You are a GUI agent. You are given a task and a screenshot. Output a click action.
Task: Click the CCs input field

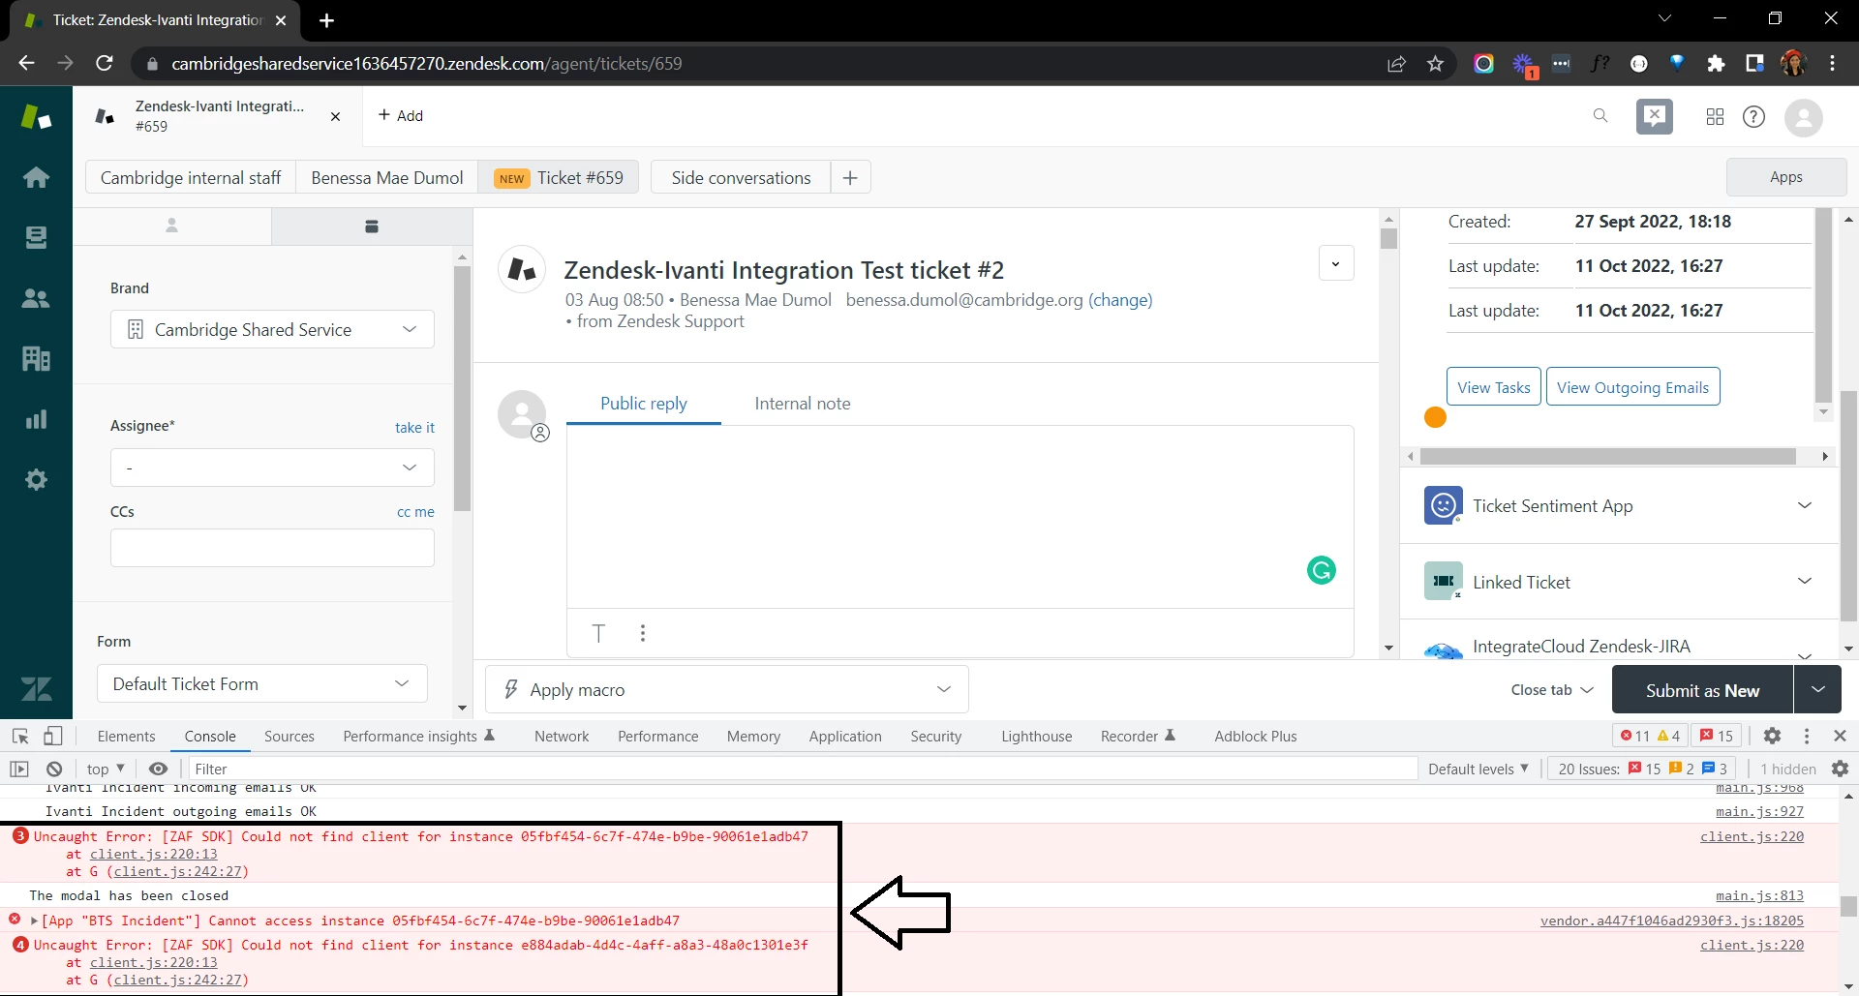point(272,548)
